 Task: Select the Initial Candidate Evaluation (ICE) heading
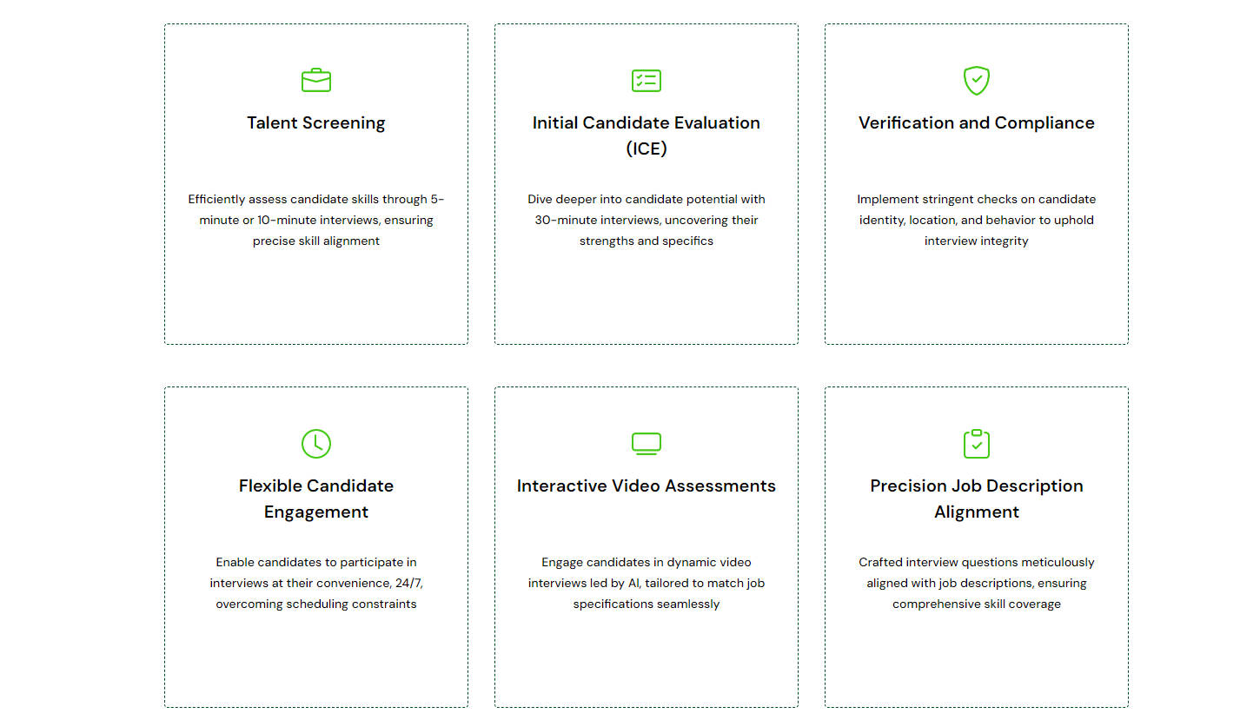(x=647, y=135)
